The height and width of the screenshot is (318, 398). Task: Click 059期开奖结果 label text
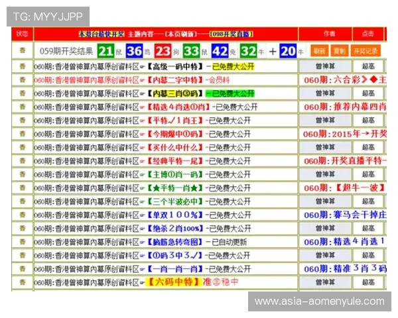tap(66, 51)
